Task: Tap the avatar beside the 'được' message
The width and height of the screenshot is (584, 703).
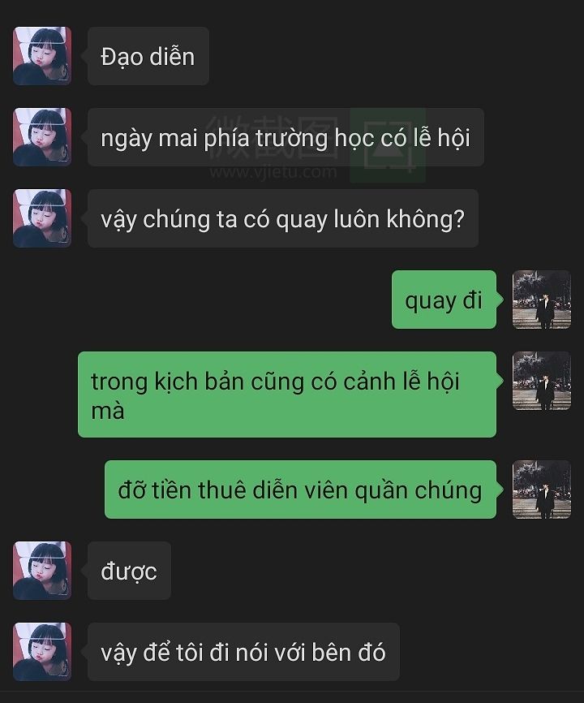Action: tap(42, 571)
